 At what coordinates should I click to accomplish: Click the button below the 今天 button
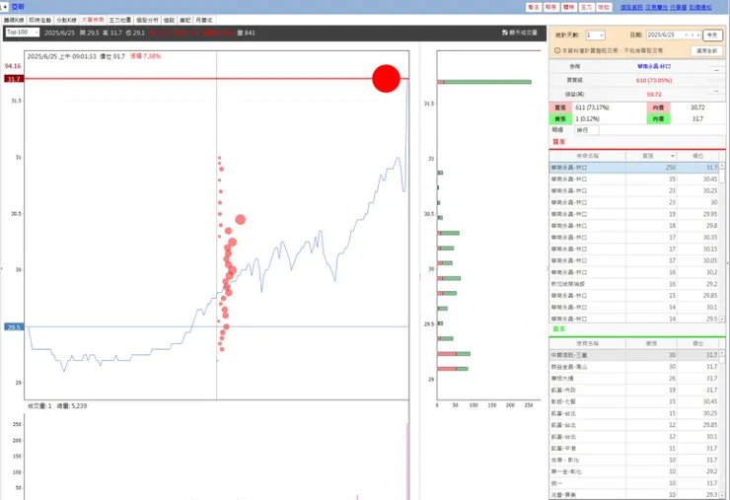click(x=706, y=50)
